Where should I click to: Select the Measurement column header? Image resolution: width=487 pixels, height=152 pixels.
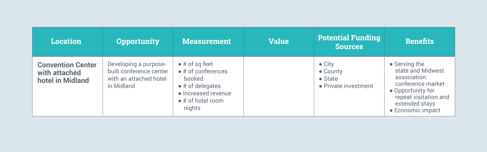click(x=206, y=41)
